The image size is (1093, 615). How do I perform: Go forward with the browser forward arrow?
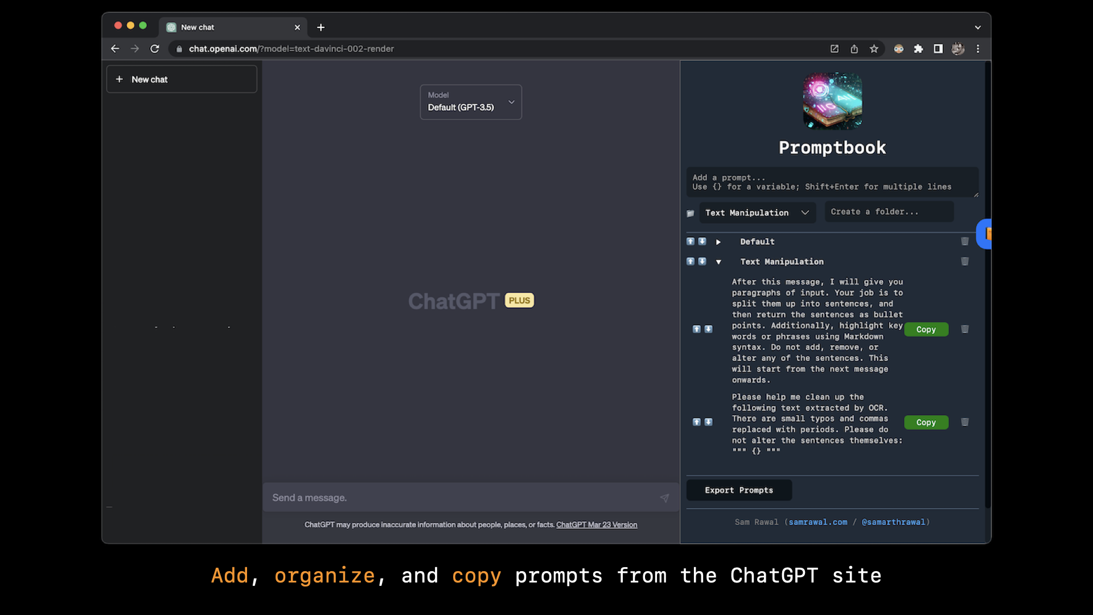[x=135, y=49]
